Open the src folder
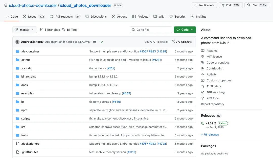 click(23, 127)
